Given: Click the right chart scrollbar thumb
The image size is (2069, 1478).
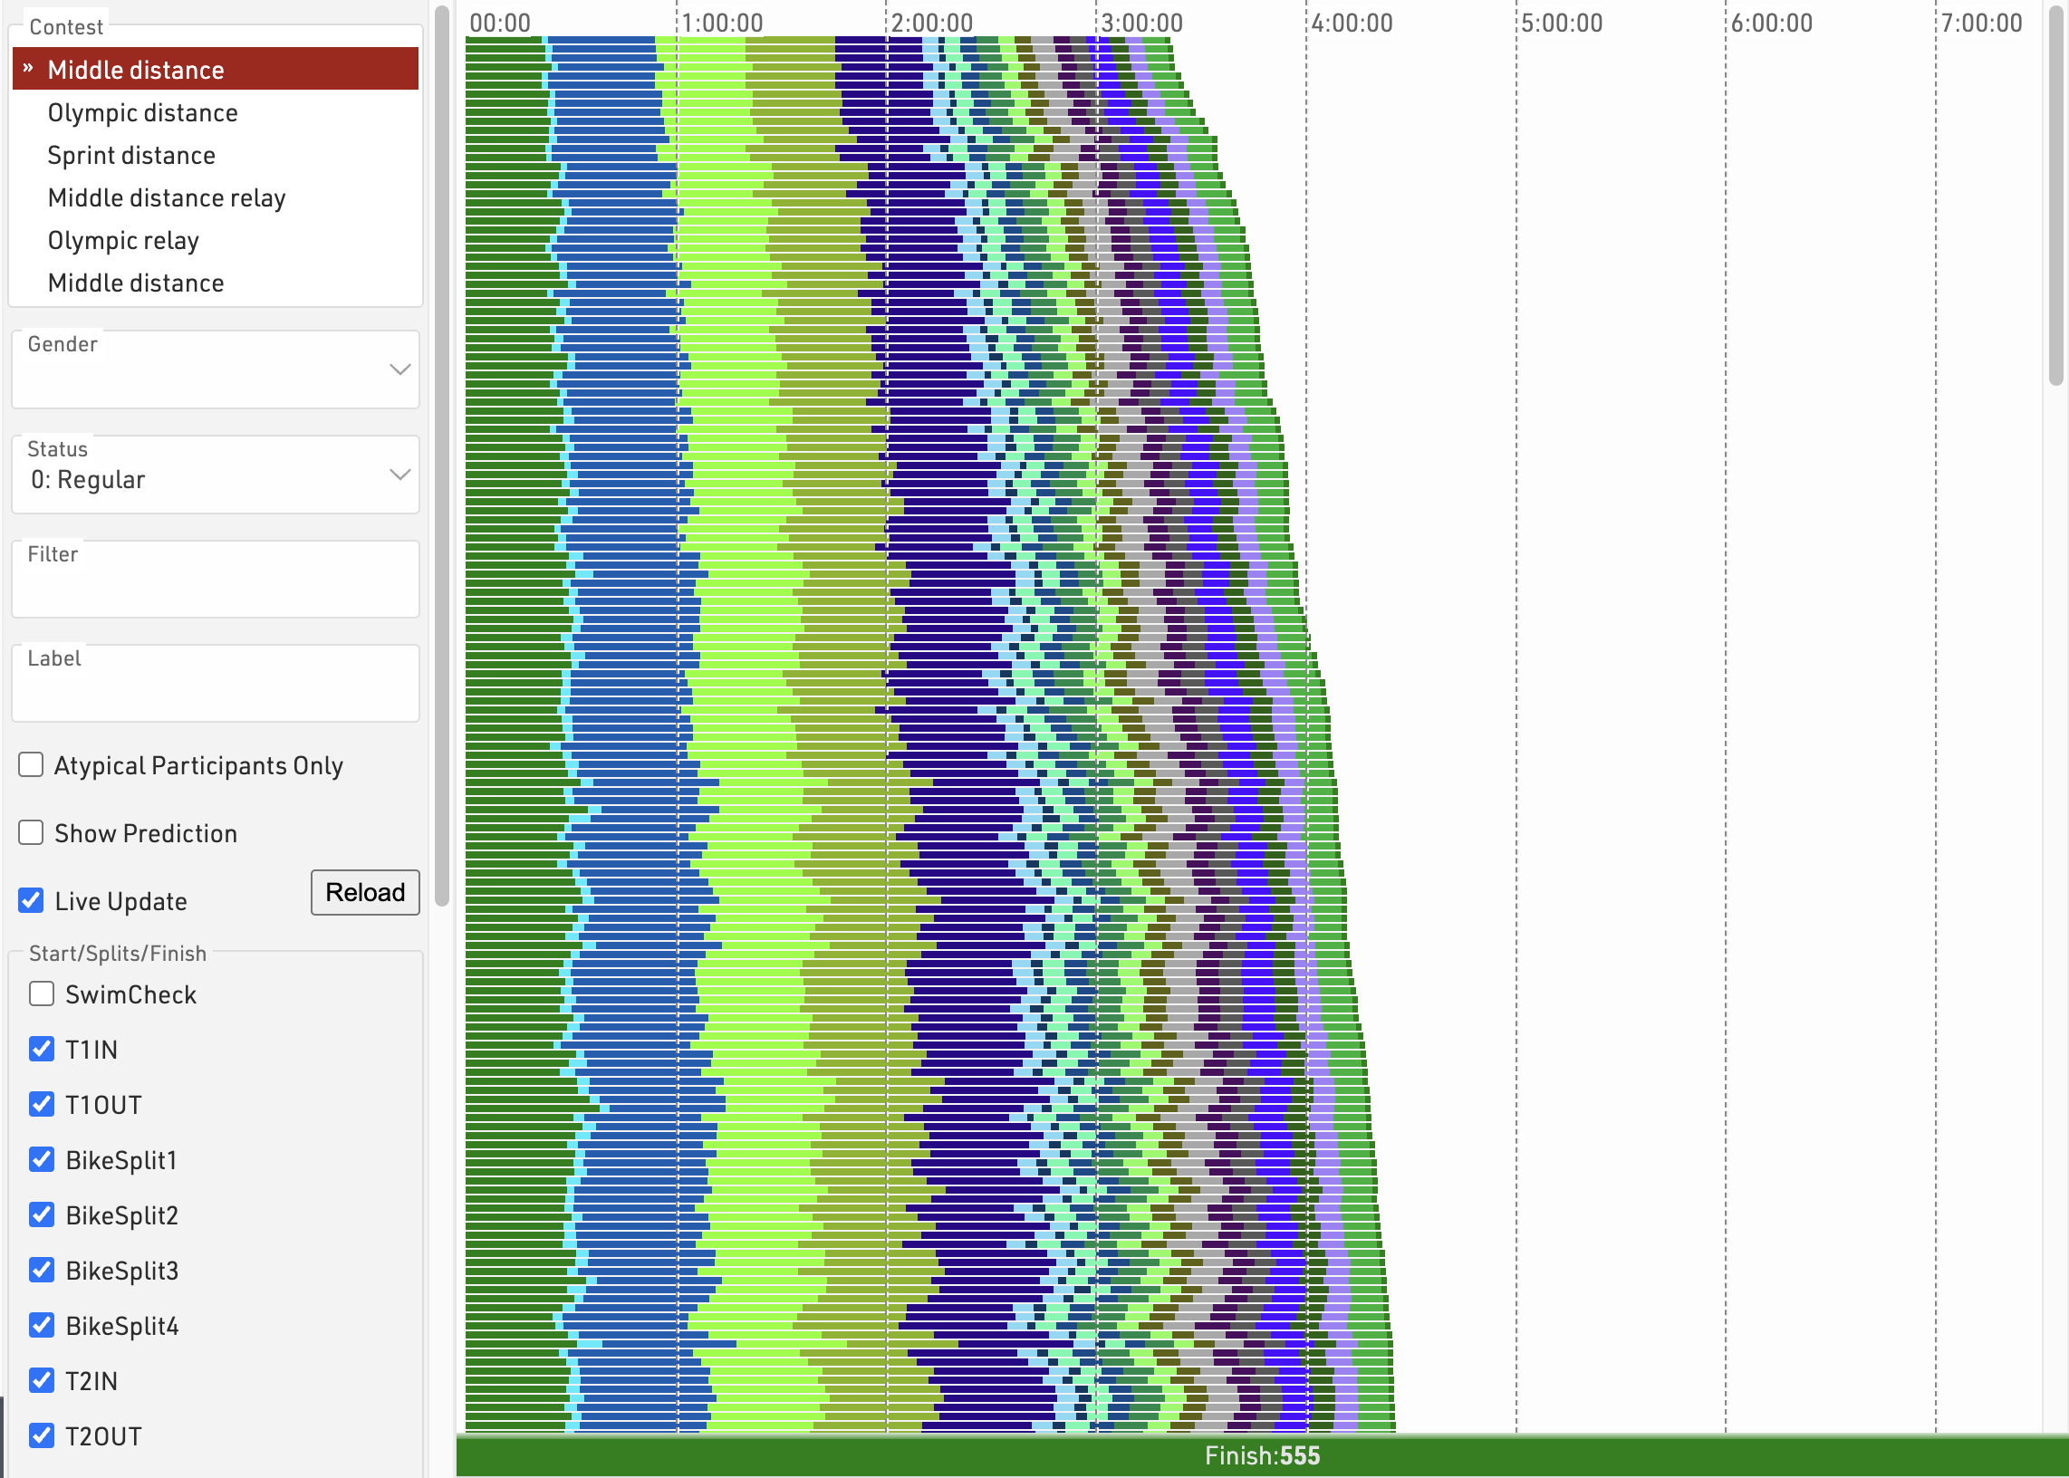Looking at the screenshot, I should (2055, 196).
